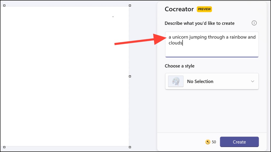Image resolution: width=271 pixels, height=152 pixels.
Task: Click the paint palette style thumbnail icon
Action: pyautogui.click(x=176, y=81)
